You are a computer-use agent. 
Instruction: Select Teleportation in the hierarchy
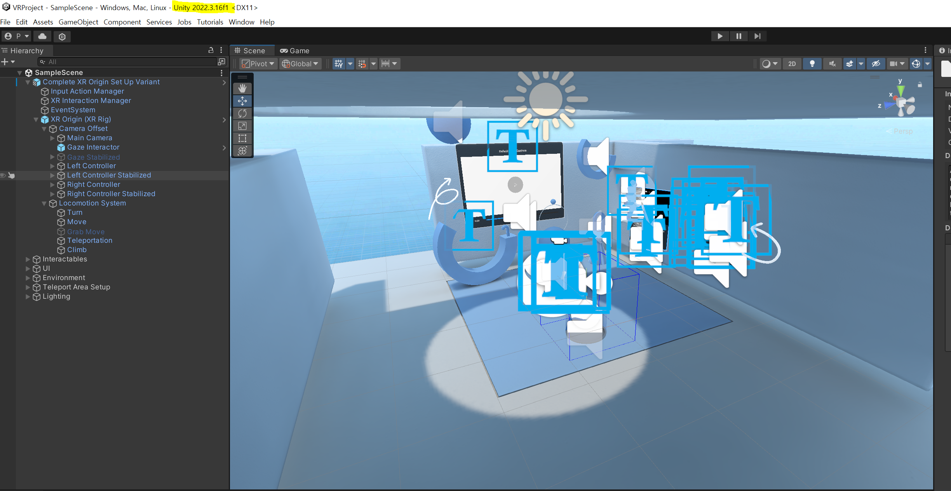pyautogui.click(x=90, y=240)
